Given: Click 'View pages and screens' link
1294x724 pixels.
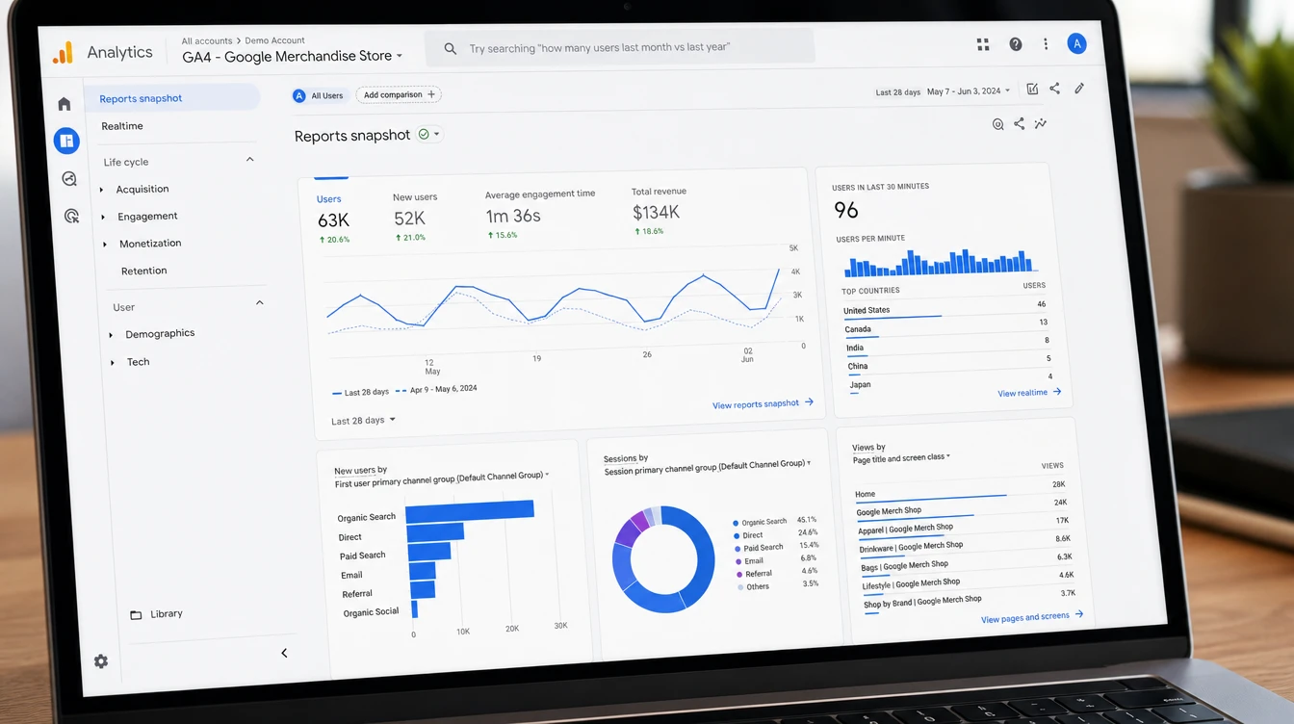Looking at the screenshot, I should (1032, 616).
